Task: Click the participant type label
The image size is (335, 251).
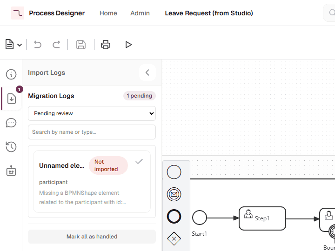Action: point(53,182)
